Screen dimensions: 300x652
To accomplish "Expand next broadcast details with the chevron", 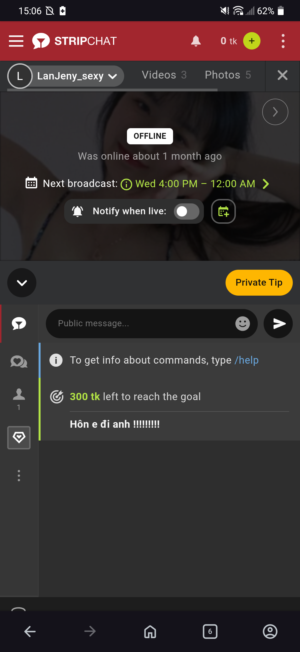I will tap(266, 184).
